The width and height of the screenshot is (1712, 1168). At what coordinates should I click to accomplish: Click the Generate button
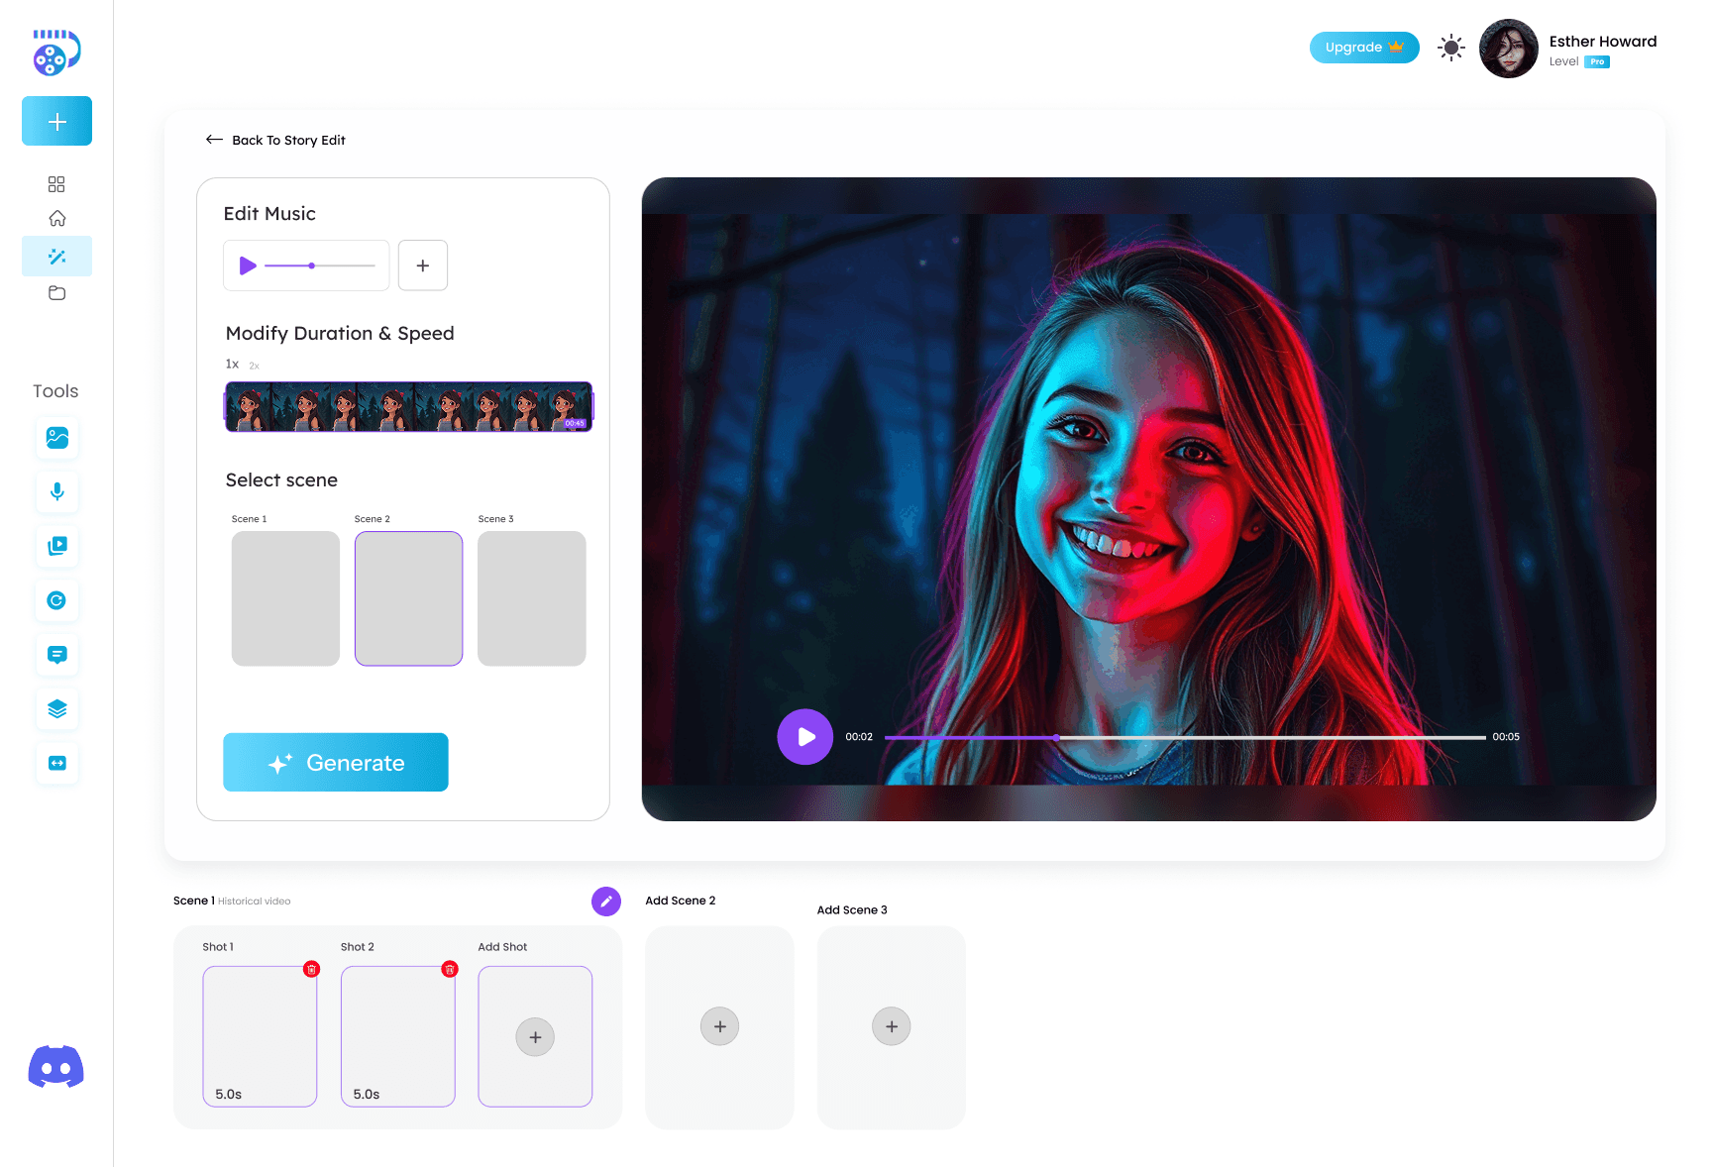[336, 762]
